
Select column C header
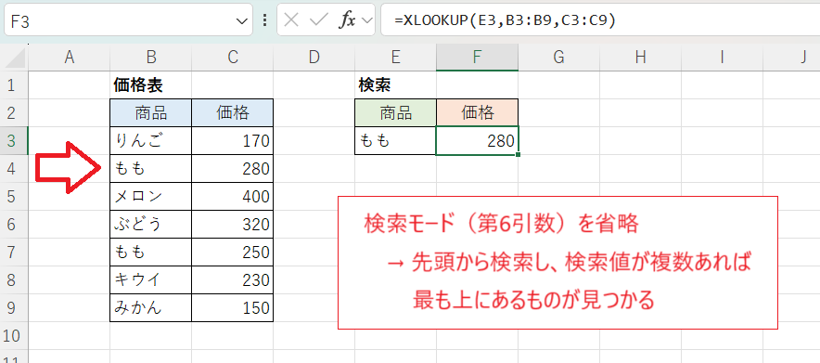coord(233,58)
